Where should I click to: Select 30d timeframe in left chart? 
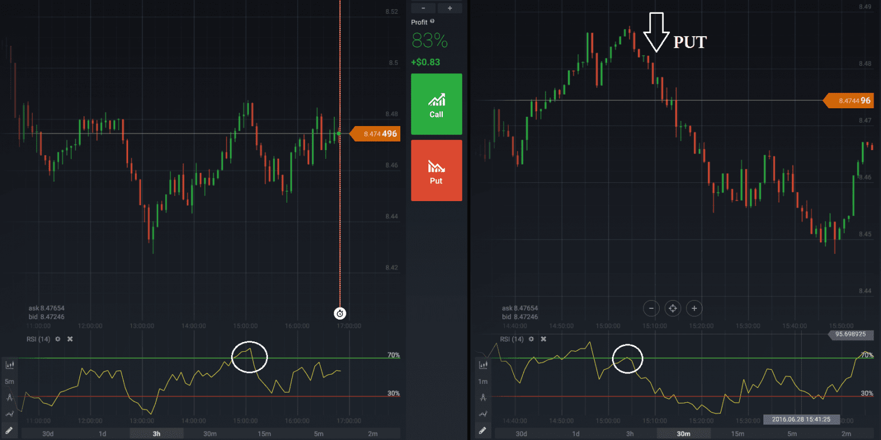(48, 434)
